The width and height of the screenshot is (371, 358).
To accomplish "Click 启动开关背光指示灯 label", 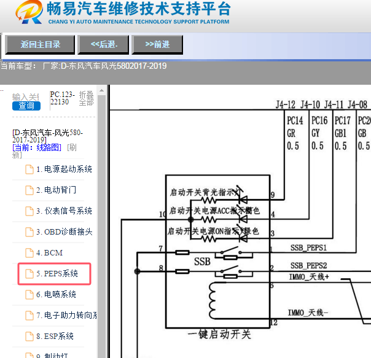I will click(x=206, y=192).
